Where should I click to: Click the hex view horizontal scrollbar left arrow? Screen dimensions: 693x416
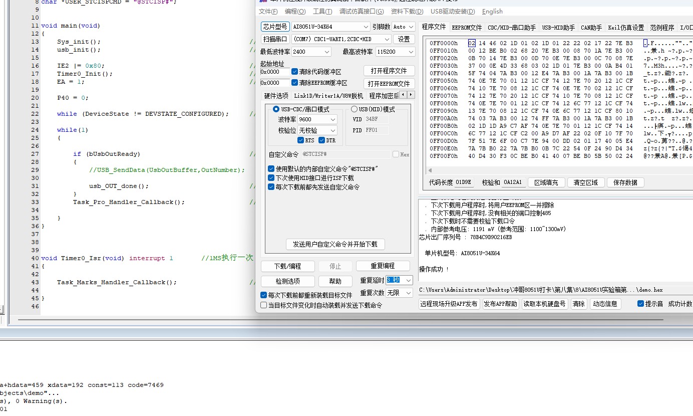coord(430,170)
